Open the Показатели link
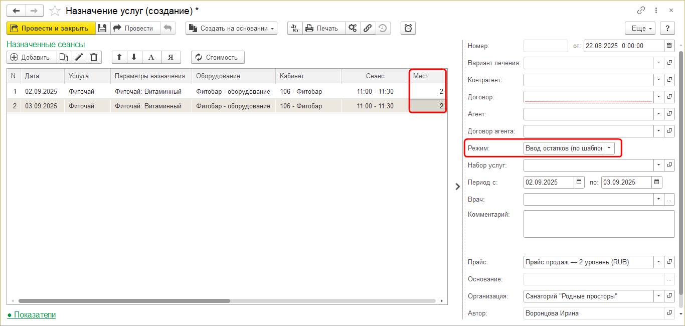Image resolution: width=685 pixels, height=326 pixels. pos(32,314)
